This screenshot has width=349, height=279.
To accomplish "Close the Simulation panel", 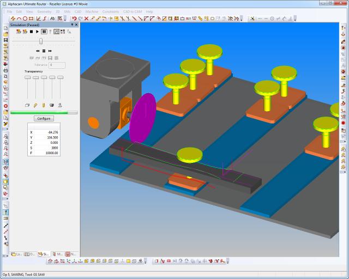I will (76, 25).
